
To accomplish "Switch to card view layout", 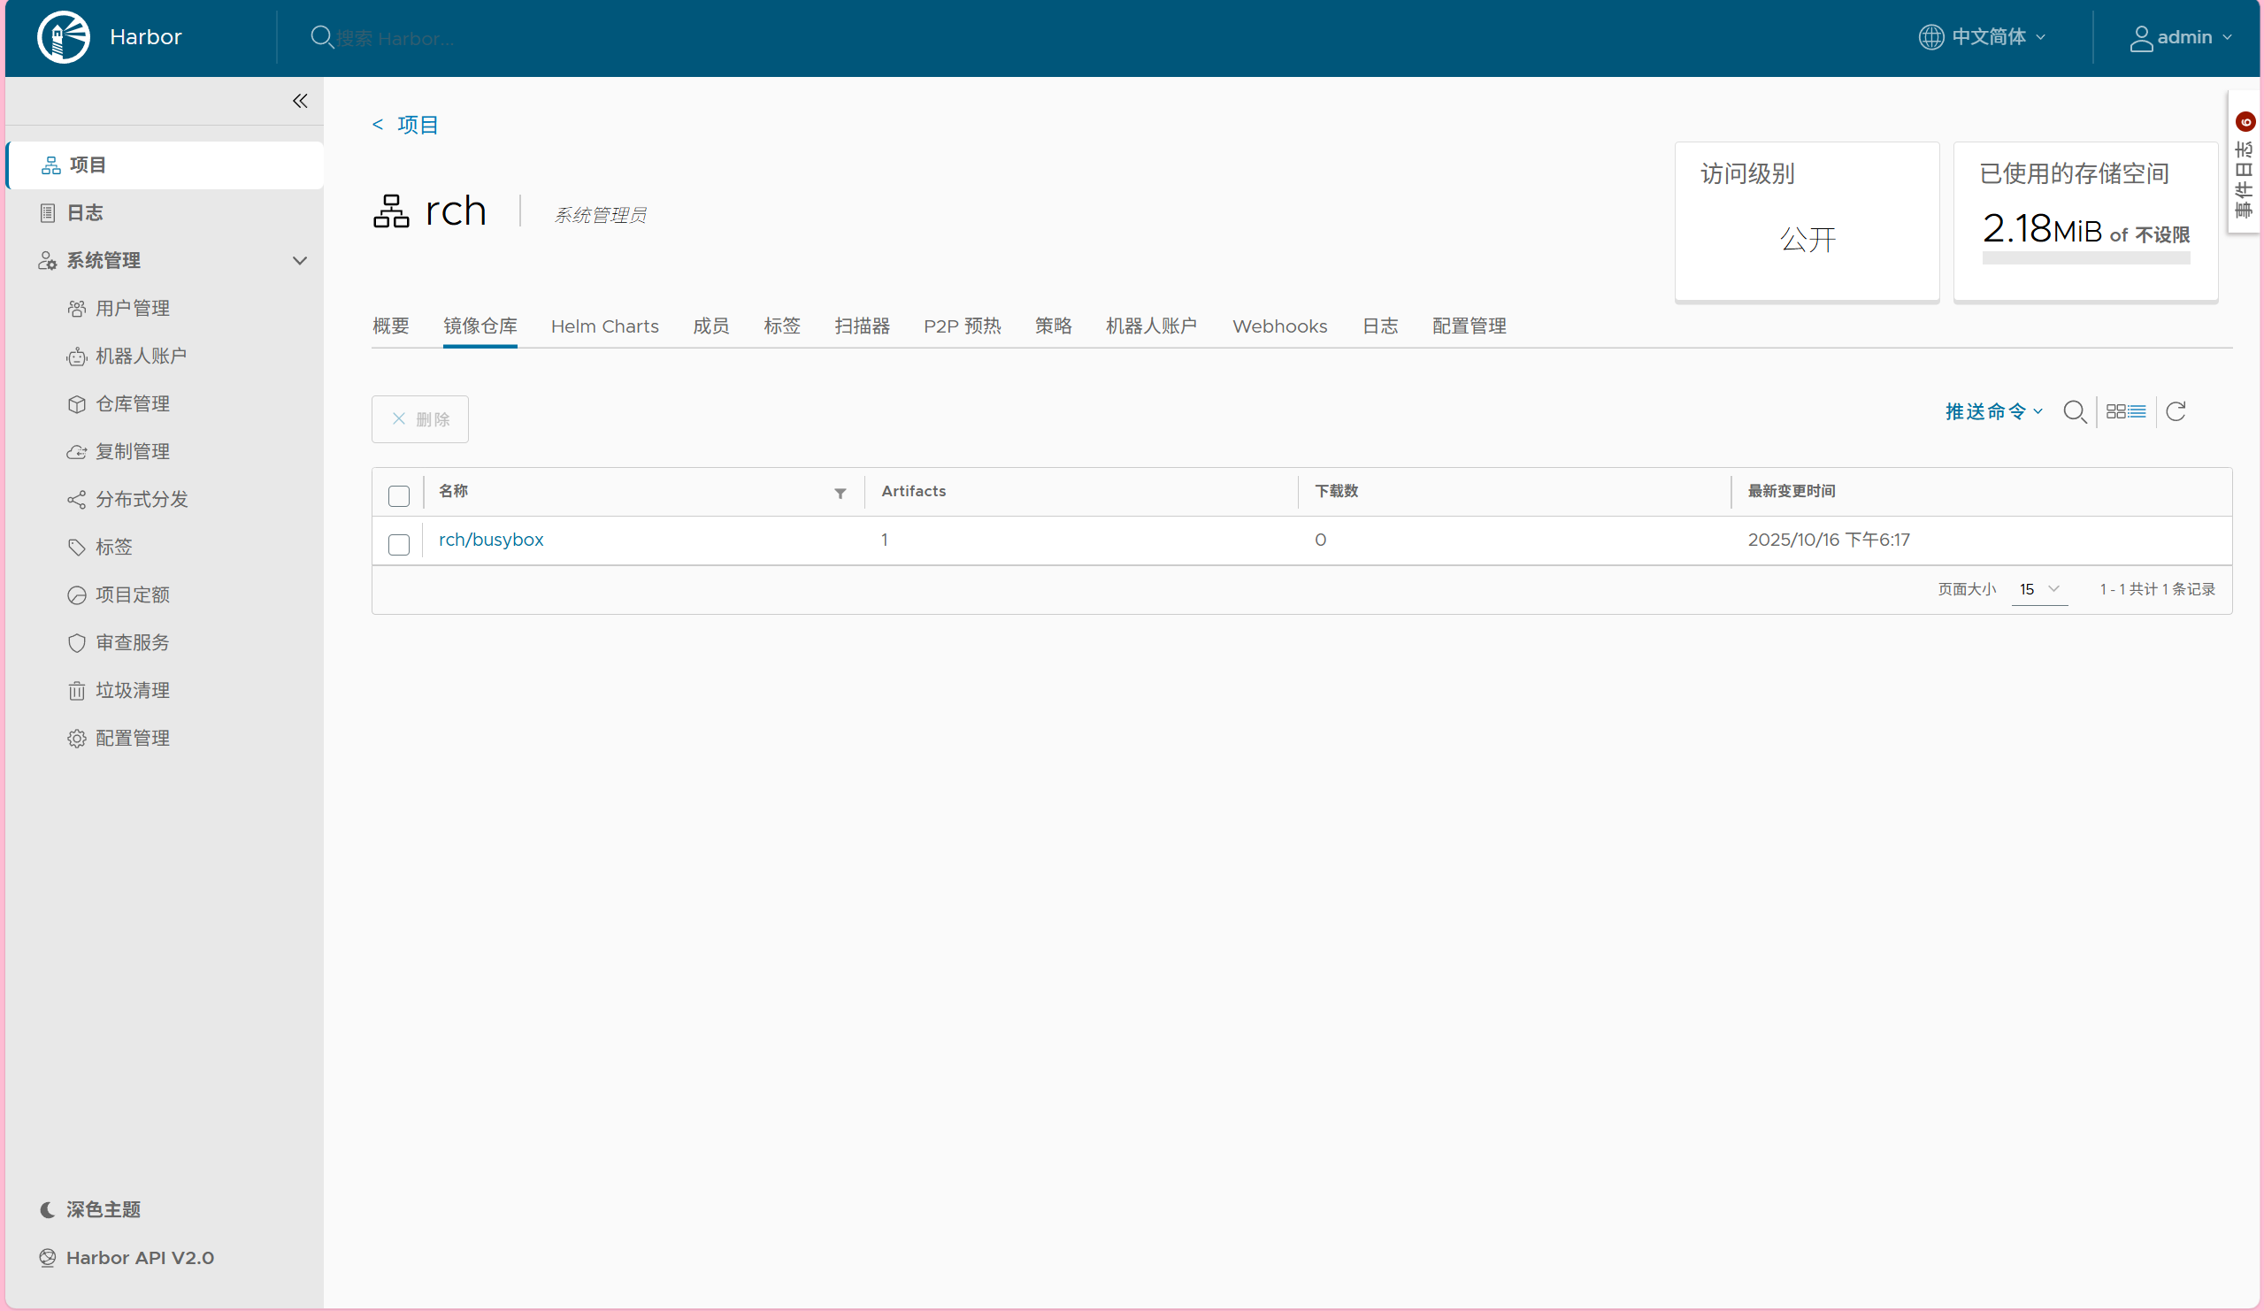I will 2114,411.
